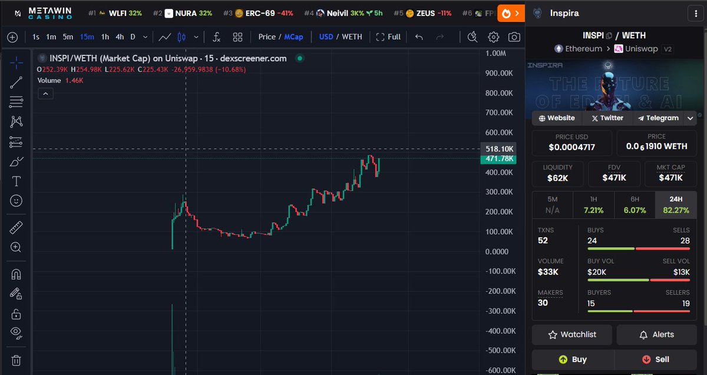Switch chart display to Price
This screenshot has width=707, height=375.
266,36
